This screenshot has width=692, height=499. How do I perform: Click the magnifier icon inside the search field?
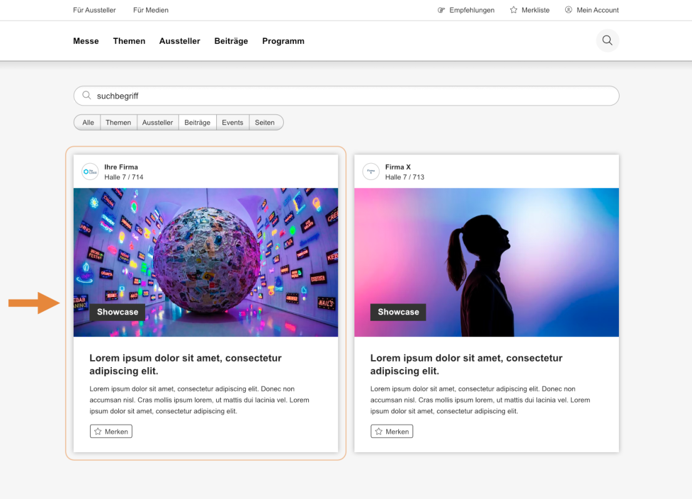tap(87, 94)
